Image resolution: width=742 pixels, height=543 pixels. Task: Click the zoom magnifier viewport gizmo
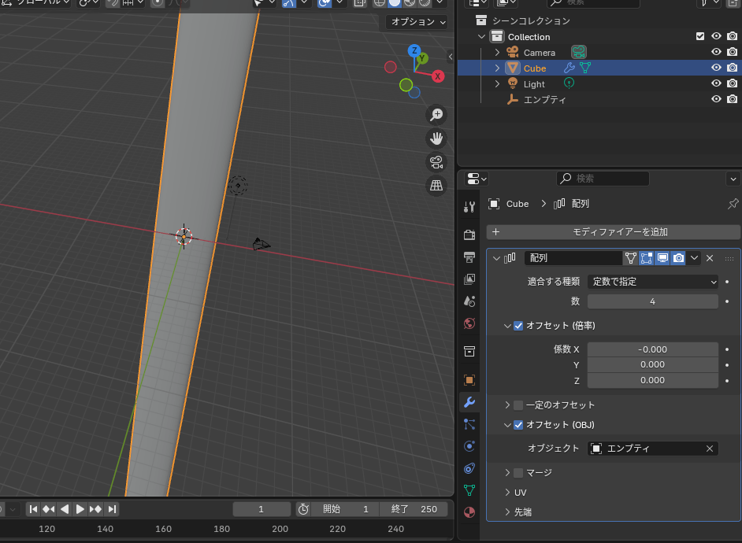[436, 116]
